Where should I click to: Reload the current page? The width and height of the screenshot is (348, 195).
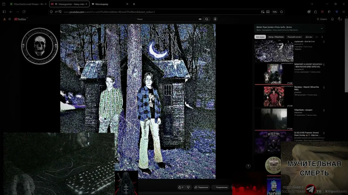[24, 12]
